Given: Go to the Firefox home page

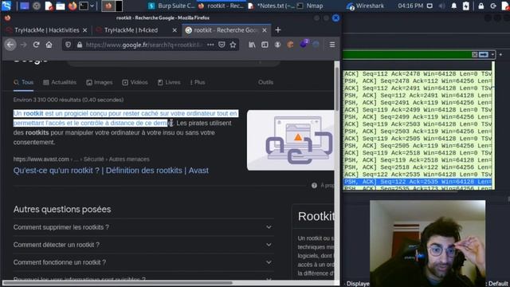Looking at the screenshot, I should [x=49, y=45].
